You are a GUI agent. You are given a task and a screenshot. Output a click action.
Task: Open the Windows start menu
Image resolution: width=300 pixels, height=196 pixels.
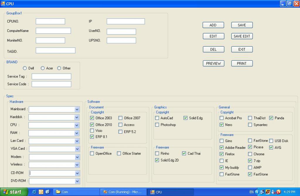[14, 192]
